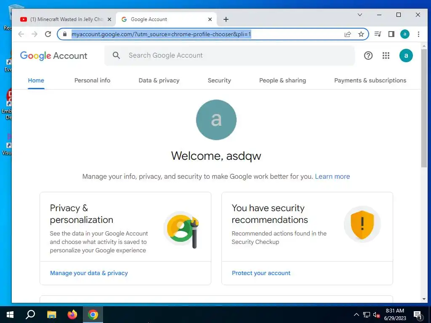Open Google Account avatar in page header
Image resolution: width=431 pixels, height=323 pixels.
[x=406, y=56]
